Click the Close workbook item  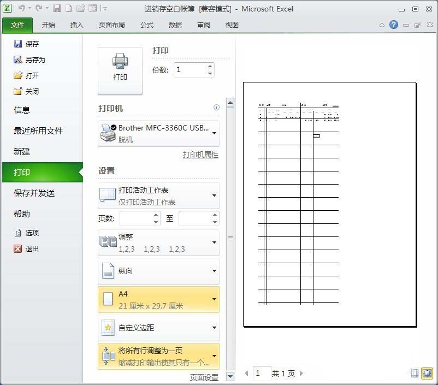[x=26, y=91]
